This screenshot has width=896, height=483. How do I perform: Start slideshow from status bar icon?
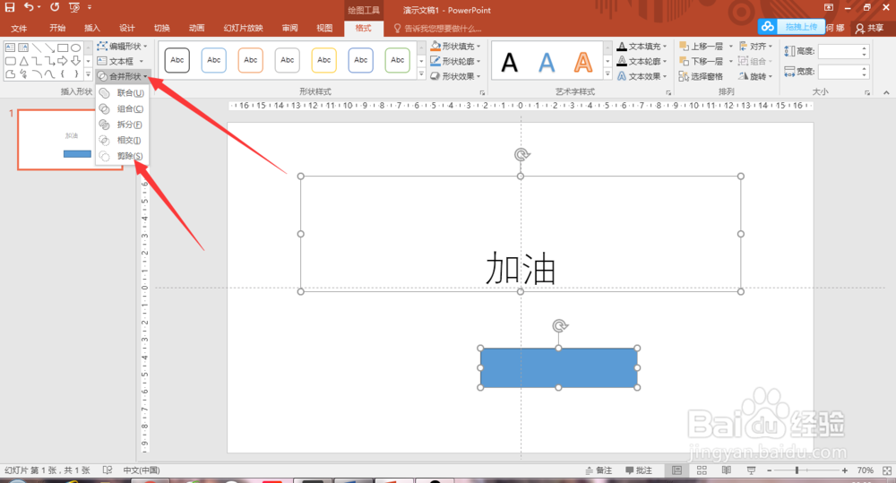751,470
